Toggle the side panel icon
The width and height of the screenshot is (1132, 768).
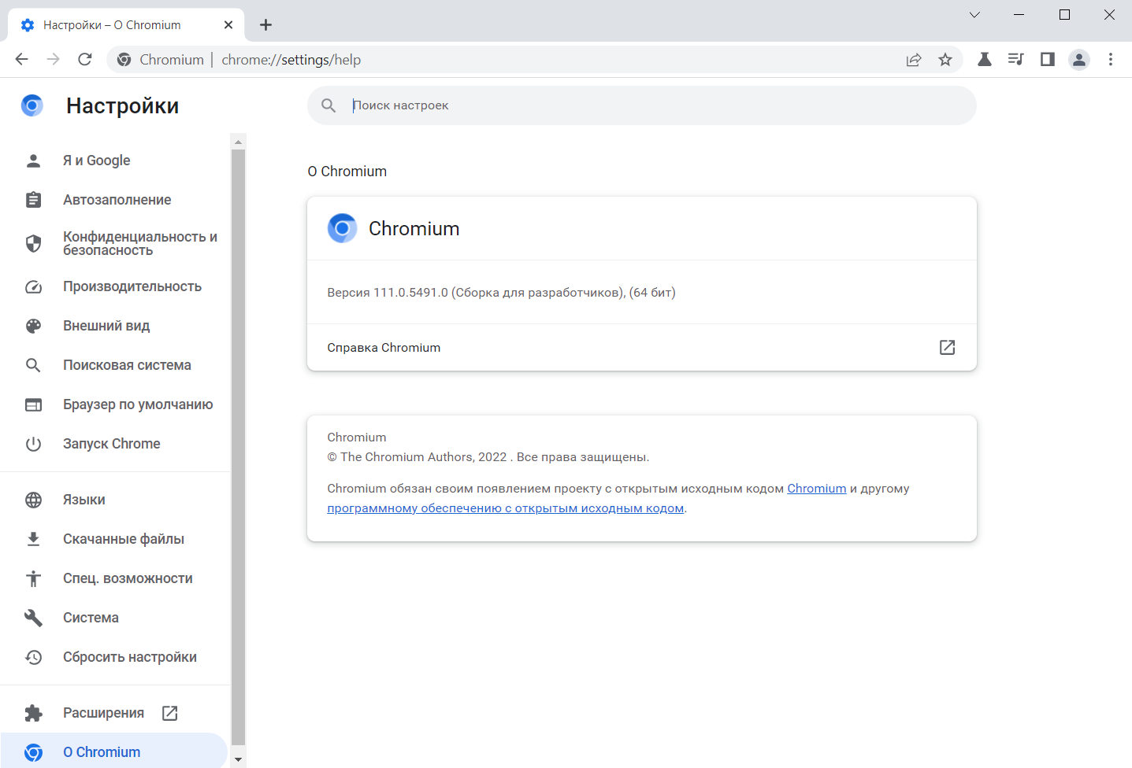[x=1047, y=59]
